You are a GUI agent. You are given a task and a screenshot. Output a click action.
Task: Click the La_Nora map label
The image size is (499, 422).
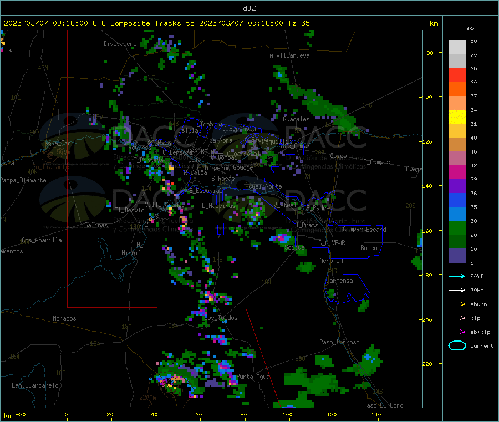click(x=221, y=140)
